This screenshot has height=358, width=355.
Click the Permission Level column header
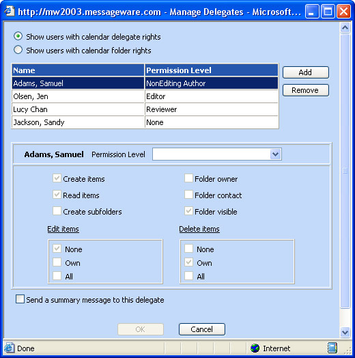[212, 70]
